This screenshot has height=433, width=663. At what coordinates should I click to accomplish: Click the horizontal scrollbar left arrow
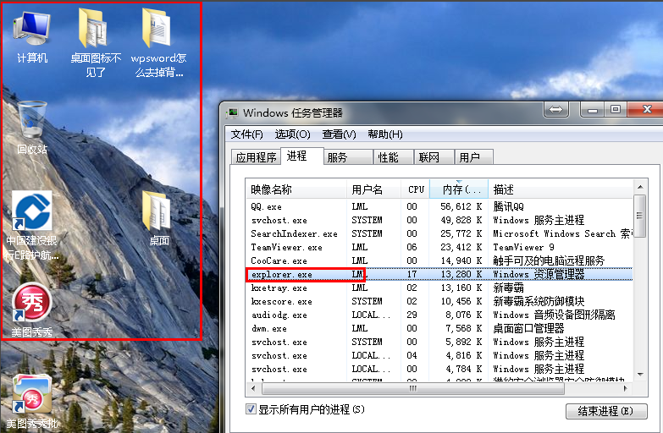253,388
